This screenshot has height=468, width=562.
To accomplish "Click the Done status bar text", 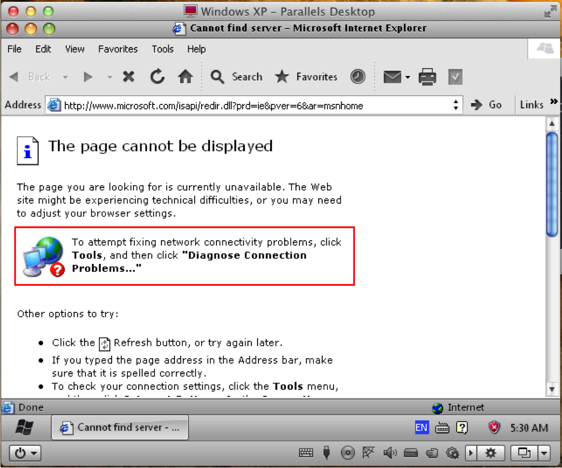I will click(x=31, y=408).
